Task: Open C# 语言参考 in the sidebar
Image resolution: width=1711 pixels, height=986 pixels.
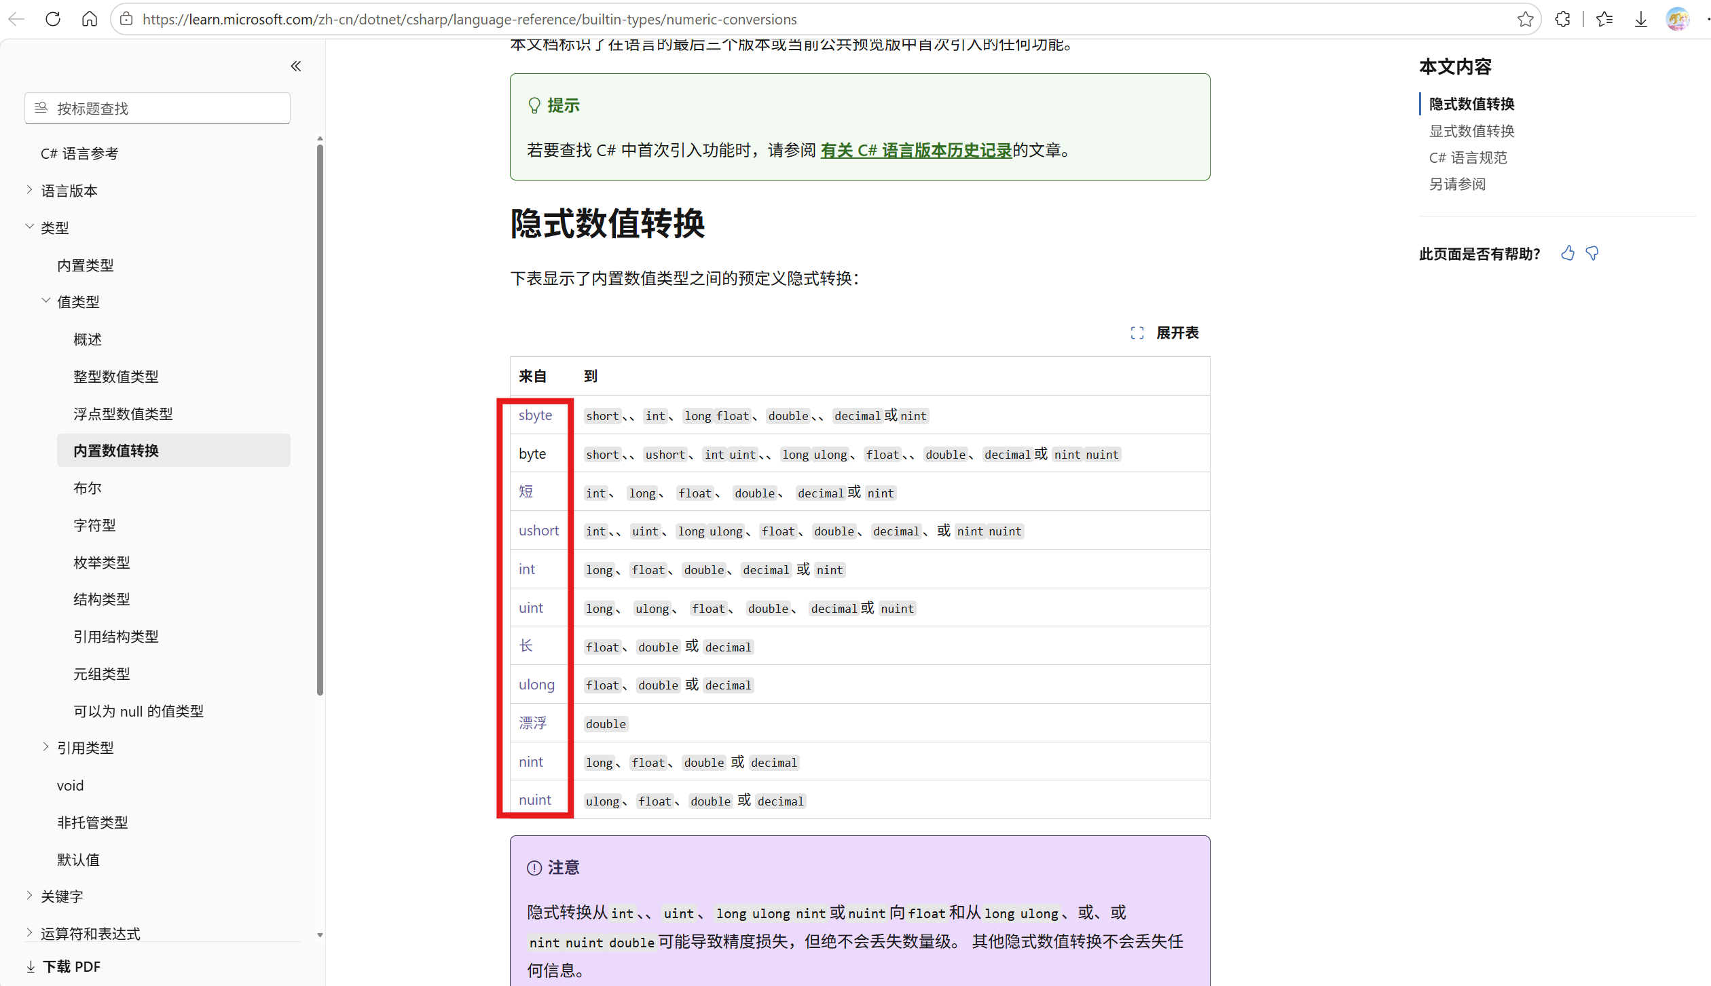Action: click(x=79, y=153)
